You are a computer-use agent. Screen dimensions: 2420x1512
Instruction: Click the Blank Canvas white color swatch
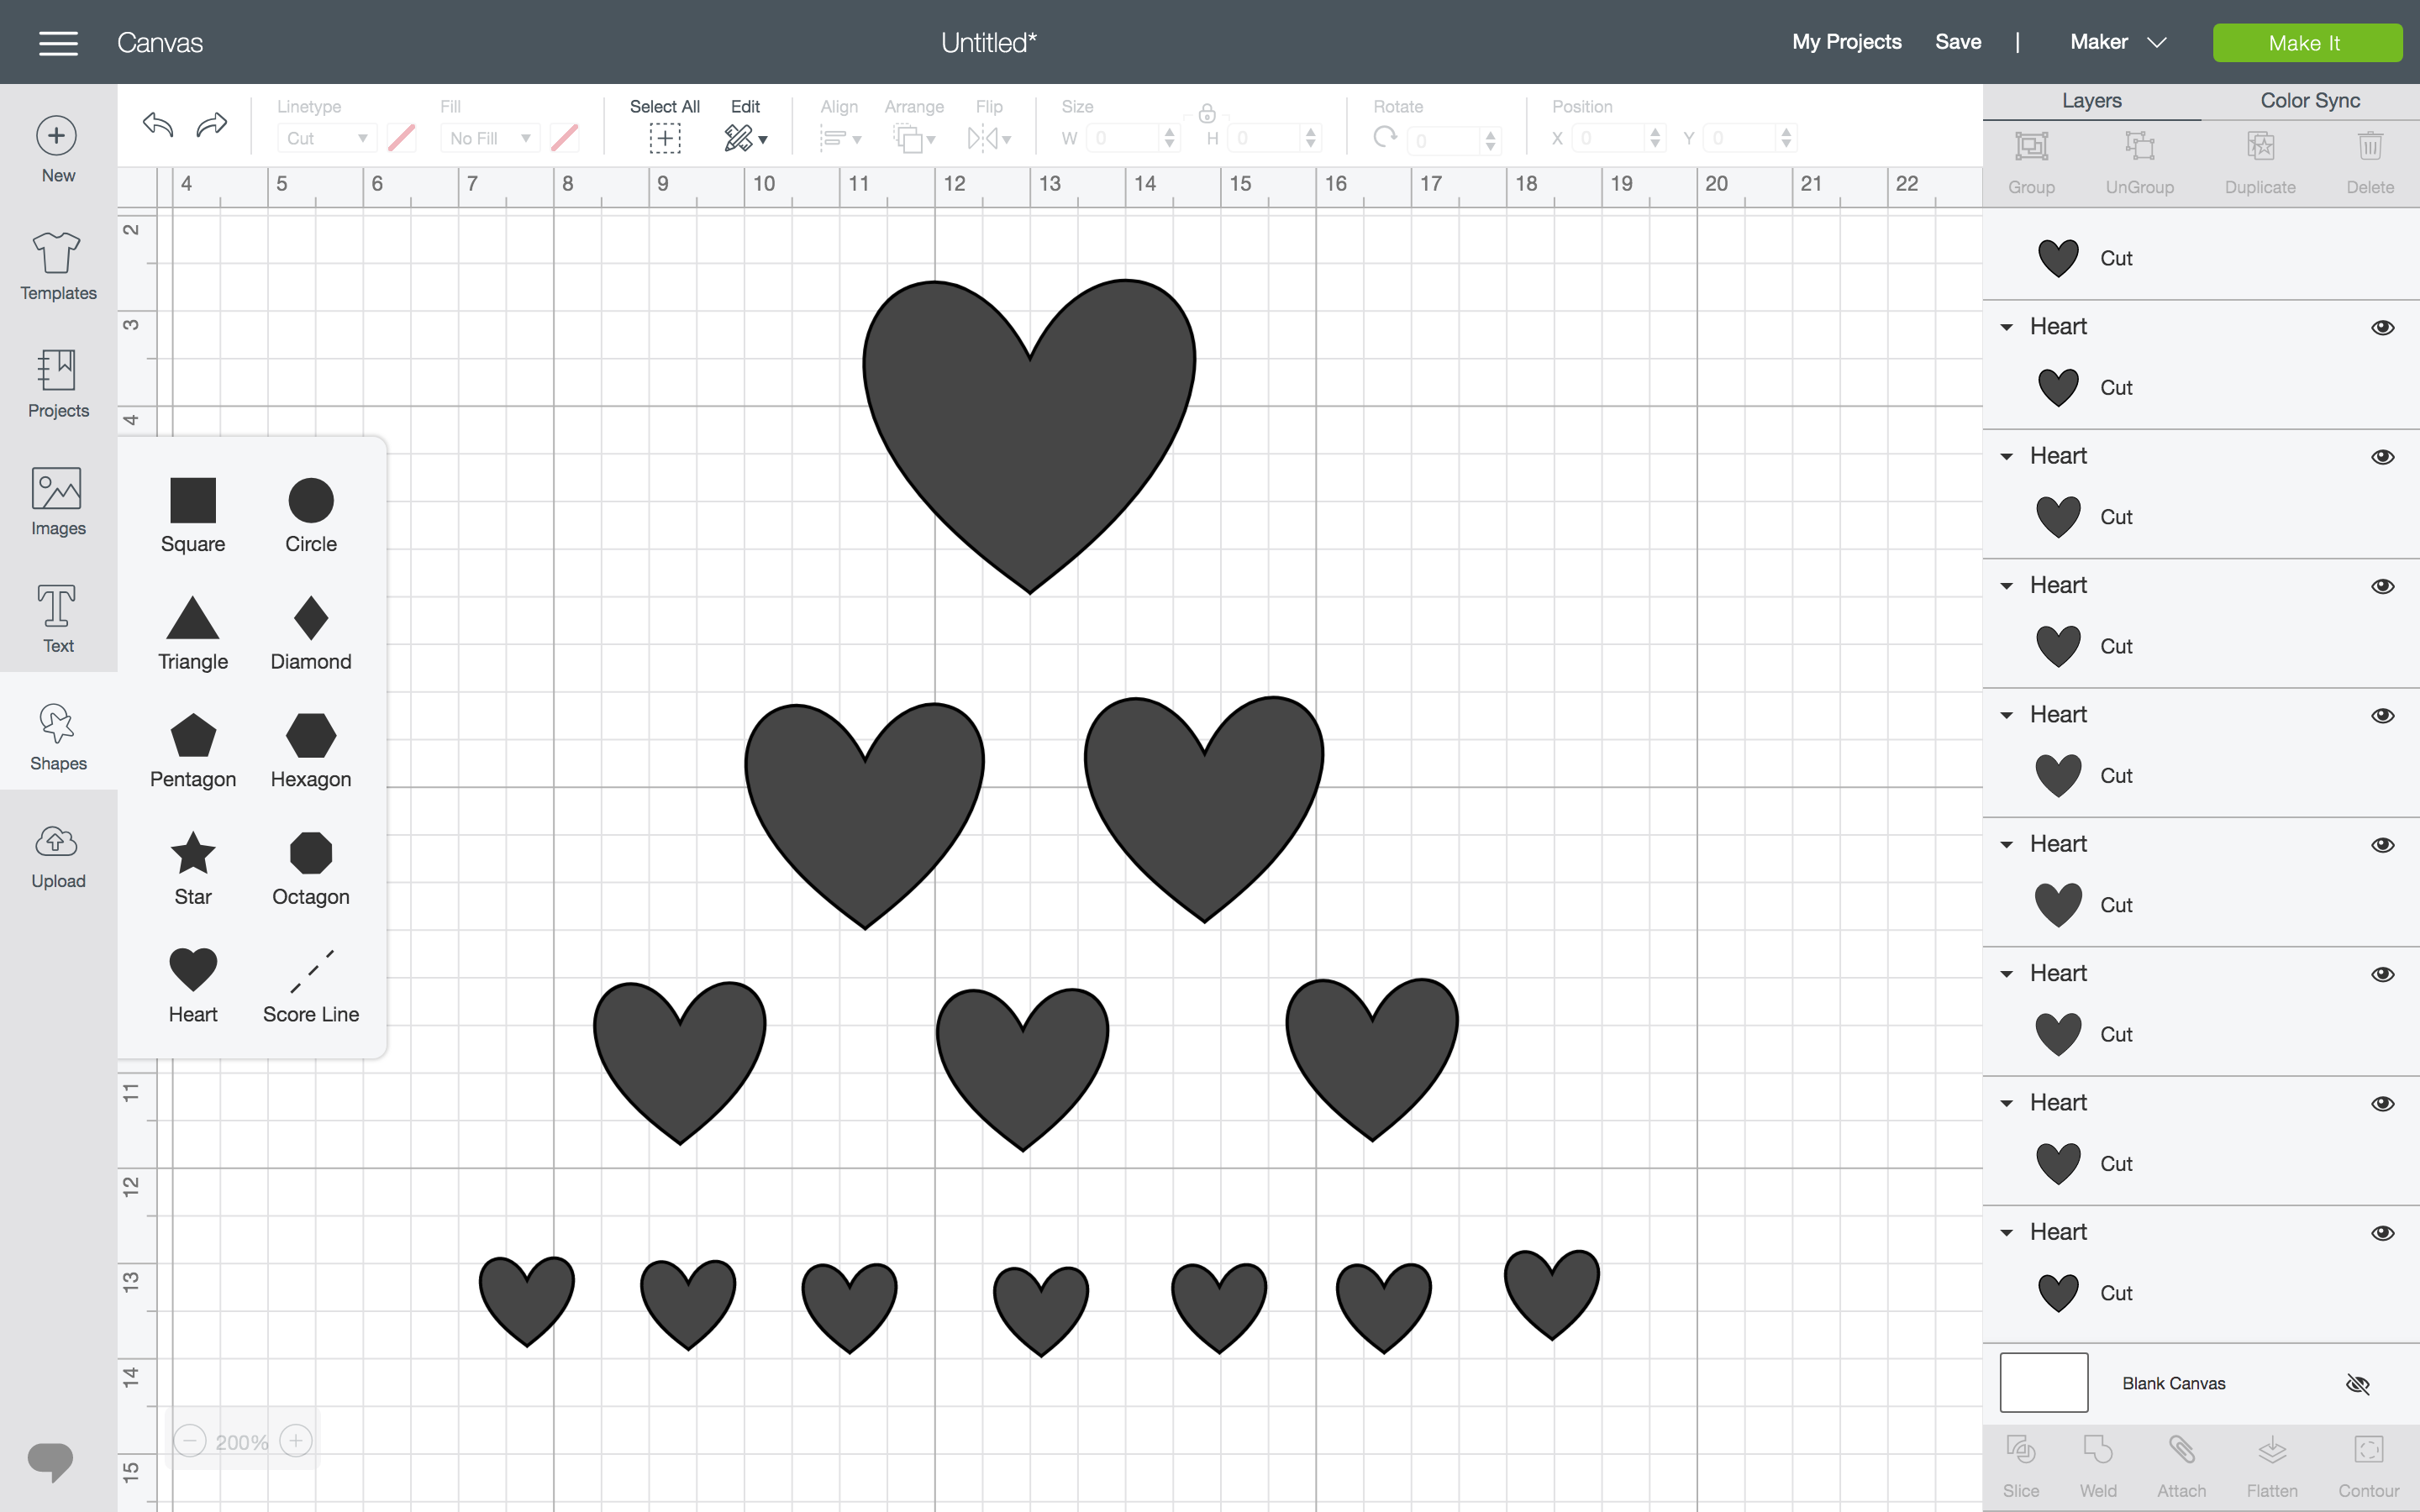coord(2043,1383)
